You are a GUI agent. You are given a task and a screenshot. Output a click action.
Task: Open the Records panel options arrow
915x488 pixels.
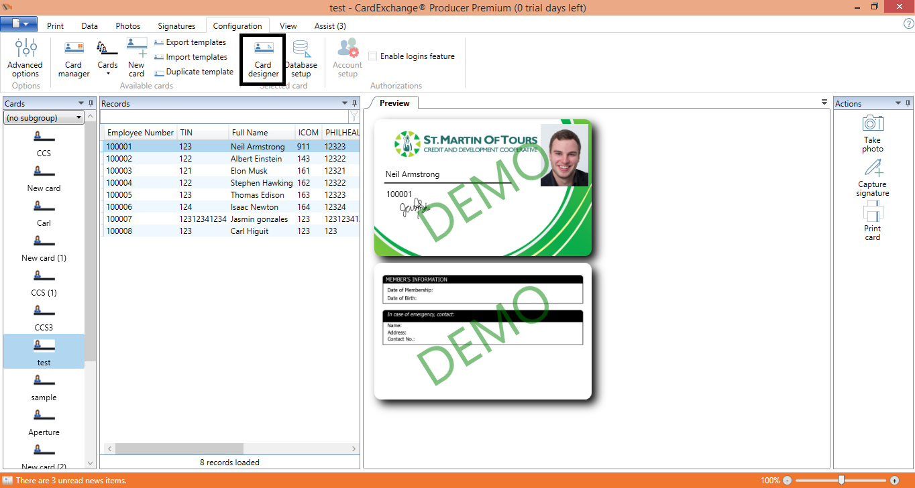[x=344, y=103]
